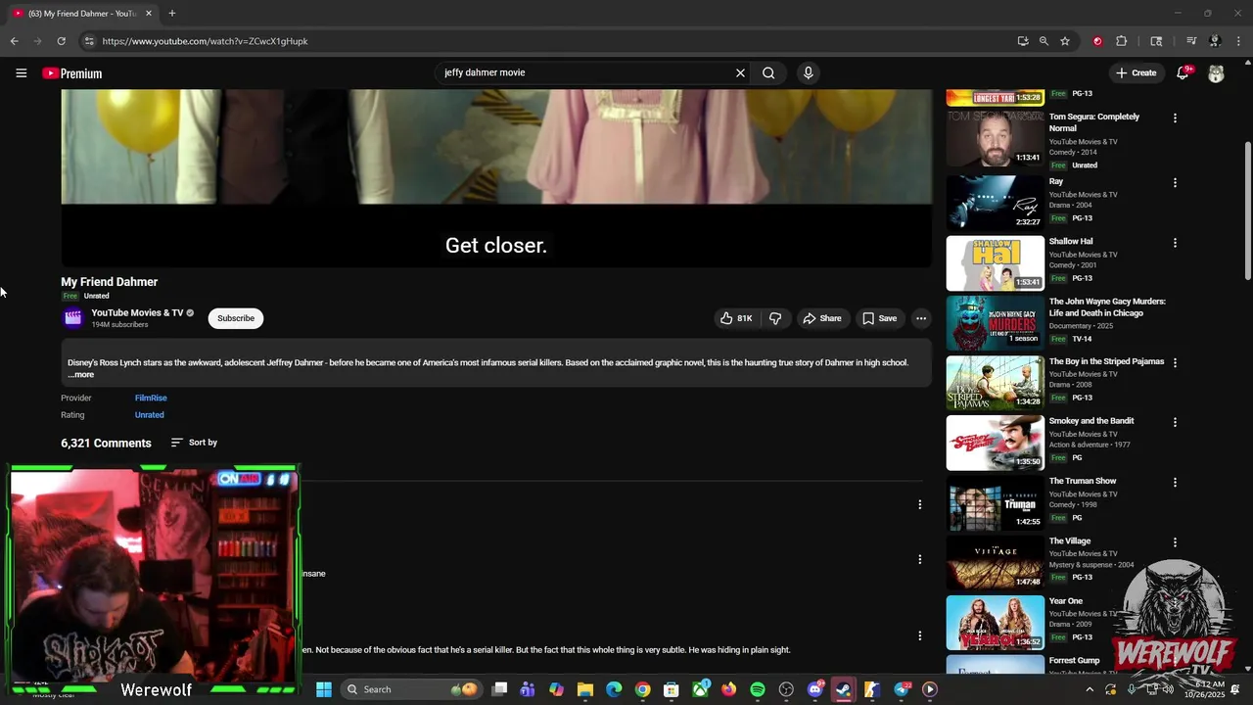This screenshot has height=705, width=1253.
Task: Open options for Smokey and the Bandit
Action: click(x=1175, y=422)
